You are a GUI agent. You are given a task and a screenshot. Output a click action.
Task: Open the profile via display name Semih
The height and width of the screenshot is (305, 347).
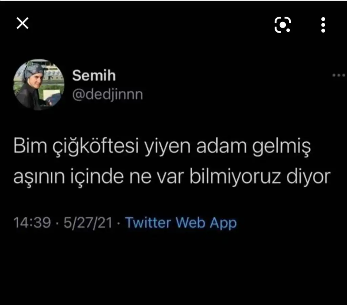point(94,76)
